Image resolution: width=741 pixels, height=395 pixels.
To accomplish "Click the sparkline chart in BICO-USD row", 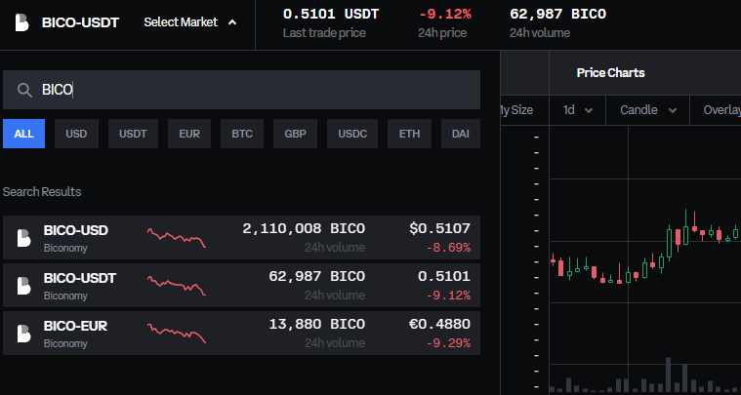I will [x=177, y=238].
